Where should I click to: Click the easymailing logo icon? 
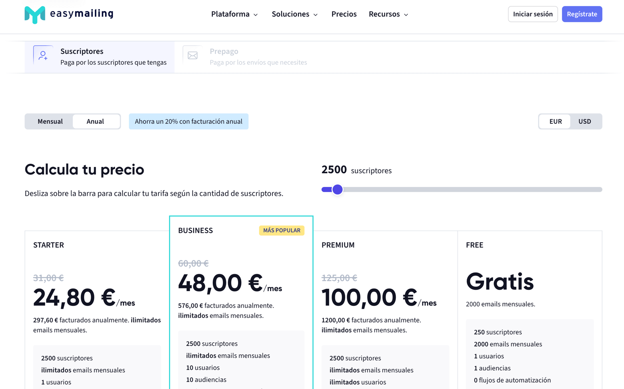point(36,14)
